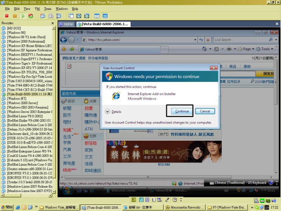
Task: Click the Internet Explorer Print icon
Action: coord(229,49)
